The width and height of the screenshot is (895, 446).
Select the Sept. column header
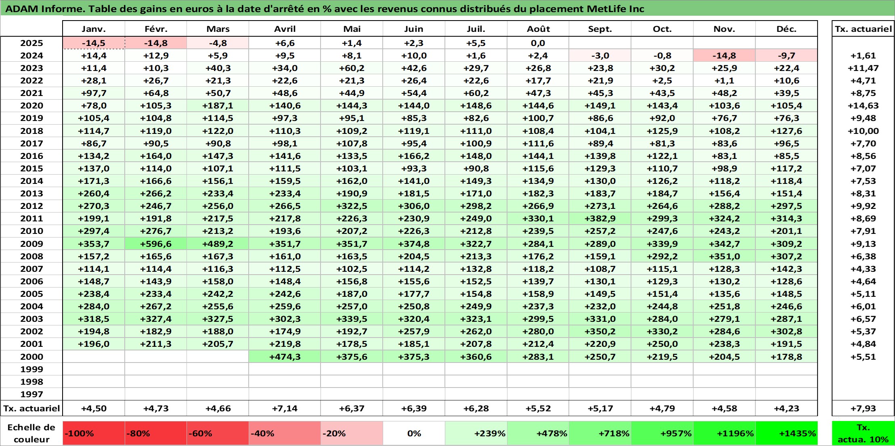tap(600, 29)
